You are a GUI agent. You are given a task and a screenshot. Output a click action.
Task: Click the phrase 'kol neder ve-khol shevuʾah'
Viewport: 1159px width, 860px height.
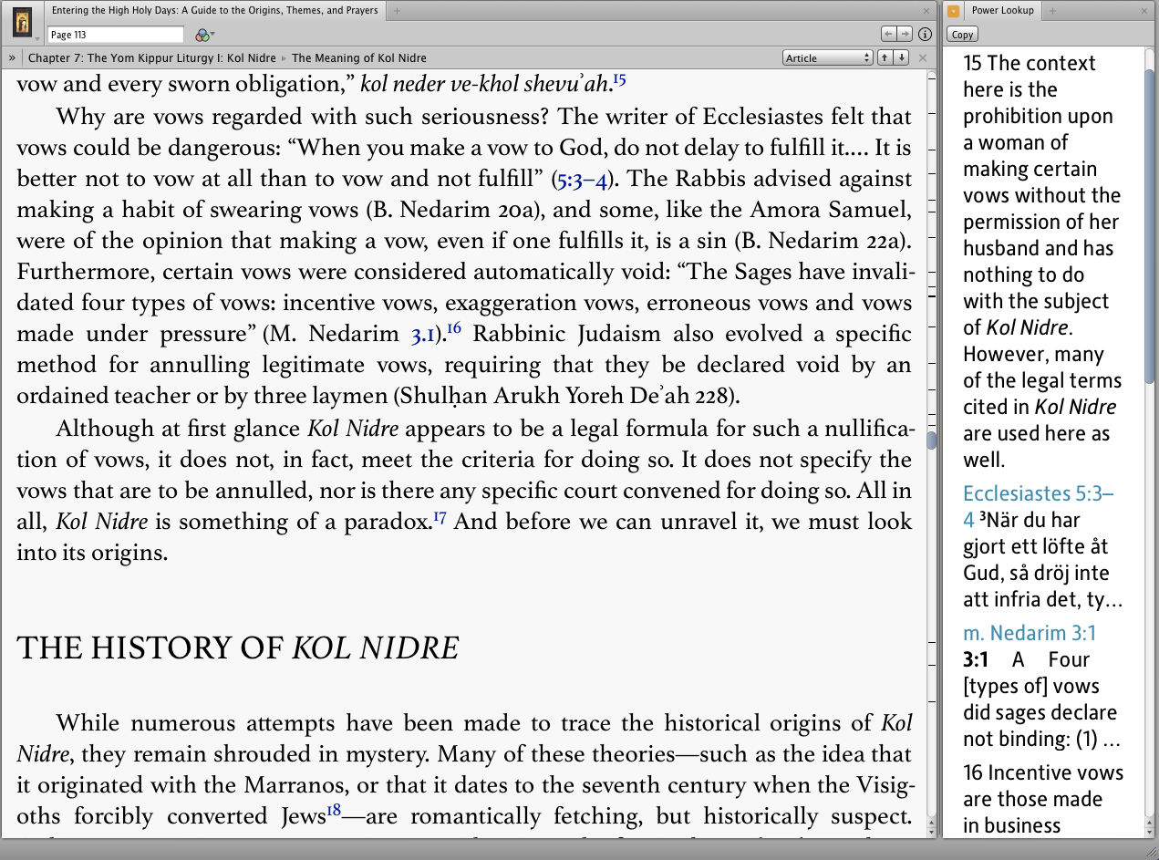485,85
